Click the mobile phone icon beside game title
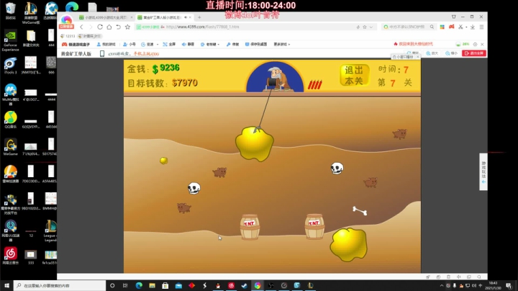Viewport: 518px width, 291px height. pyautogui.click(x=102, y=53)
